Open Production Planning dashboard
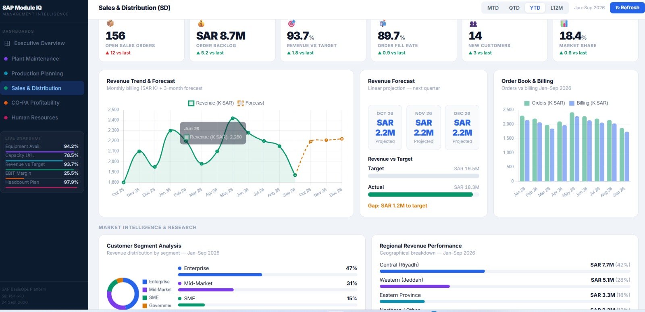Screen dimensions: 645x312 coord(42,73)
